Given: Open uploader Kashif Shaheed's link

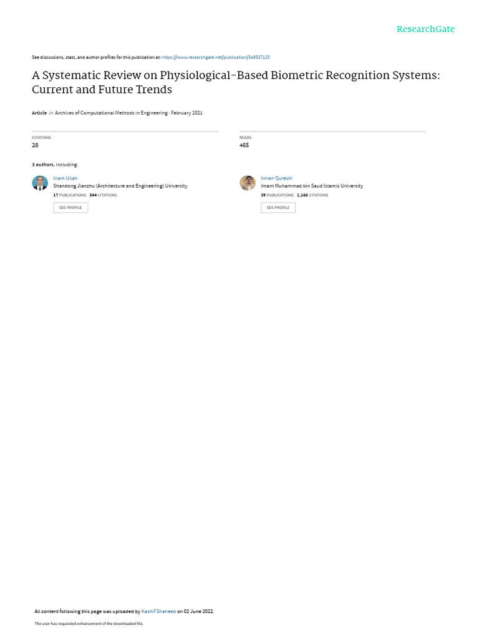Looking at the screenshot, I should coord(158,611).
